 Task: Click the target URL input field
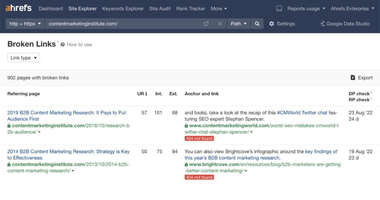(x=122, y=24)
